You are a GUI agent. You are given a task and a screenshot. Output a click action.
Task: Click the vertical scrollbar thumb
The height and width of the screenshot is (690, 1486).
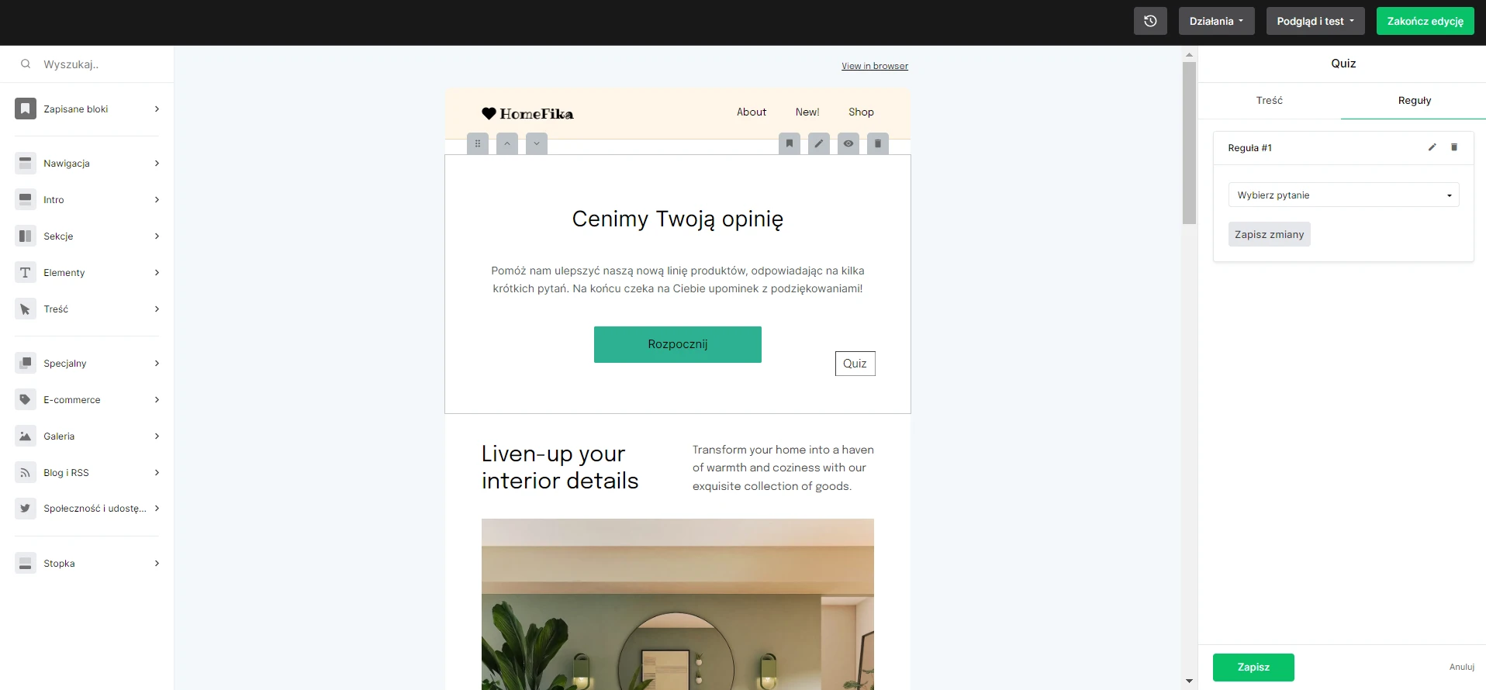tap(1189, 143)
